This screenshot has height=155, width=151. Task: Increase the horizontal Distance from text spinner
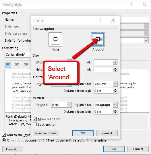[x=115, y=90]
